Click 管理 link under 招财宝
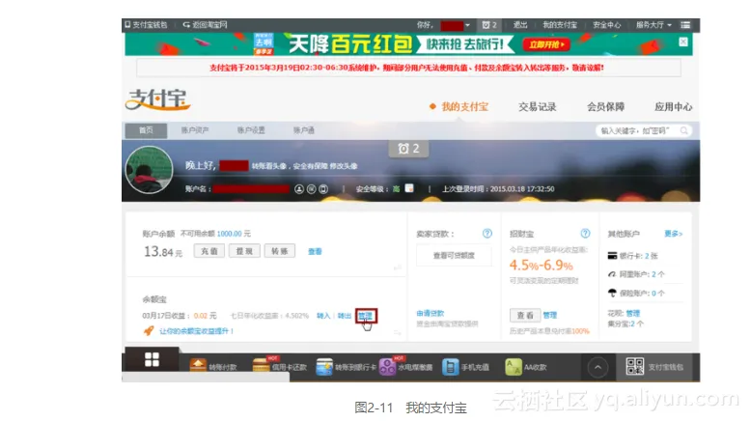The width and height of the screenshot is (750, 422). (x=550, y=316)
